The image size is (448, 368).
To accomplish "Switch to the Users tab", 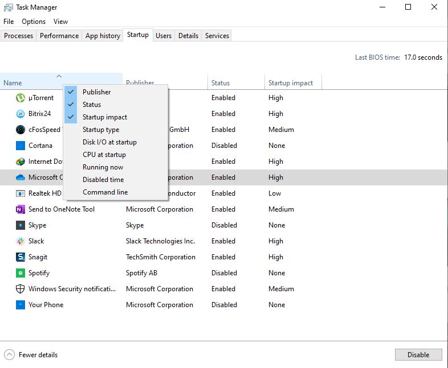I will [164, 36].
